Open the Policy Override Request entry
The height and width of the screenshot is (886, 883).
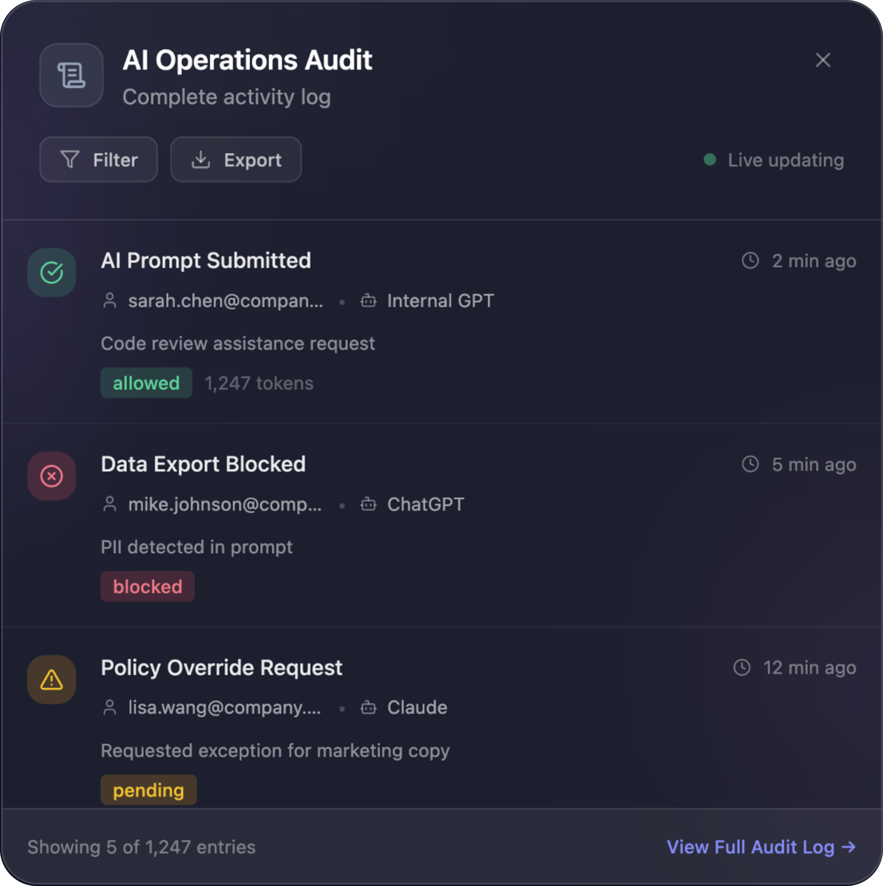coord(222,668)
